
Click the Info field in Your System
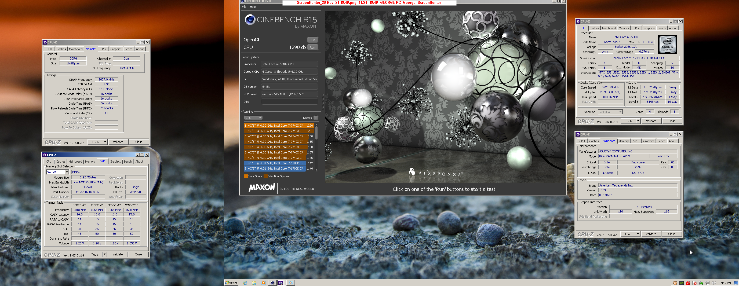tap(289, 101)
